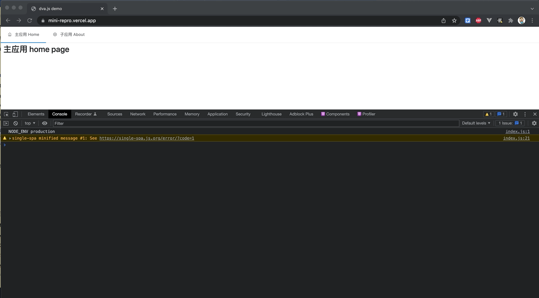The image size is (539, 298).
Task: Switch to the Sources tab
Action: click(115, 114)
